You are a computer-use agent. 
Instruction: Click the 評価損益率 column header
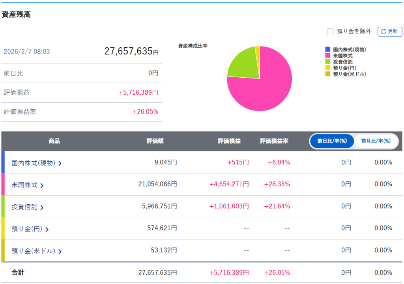(274, 141)
